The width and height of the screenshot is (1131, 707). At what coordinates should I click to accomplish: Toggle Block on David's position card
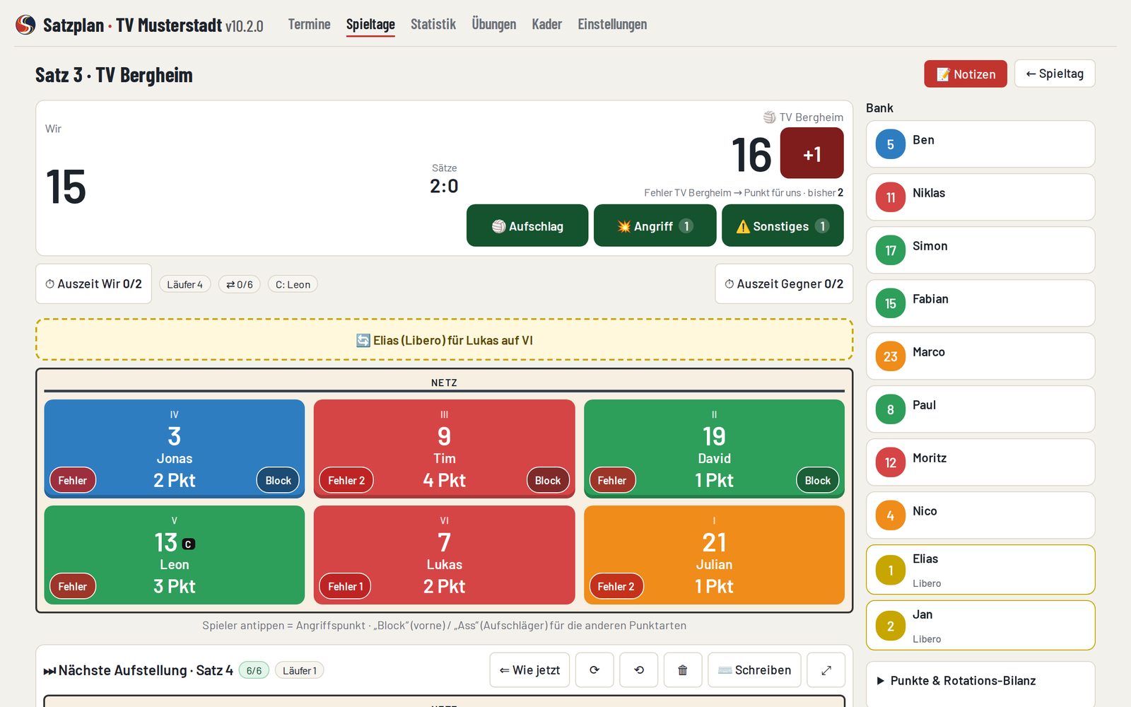tap(818, 481)
